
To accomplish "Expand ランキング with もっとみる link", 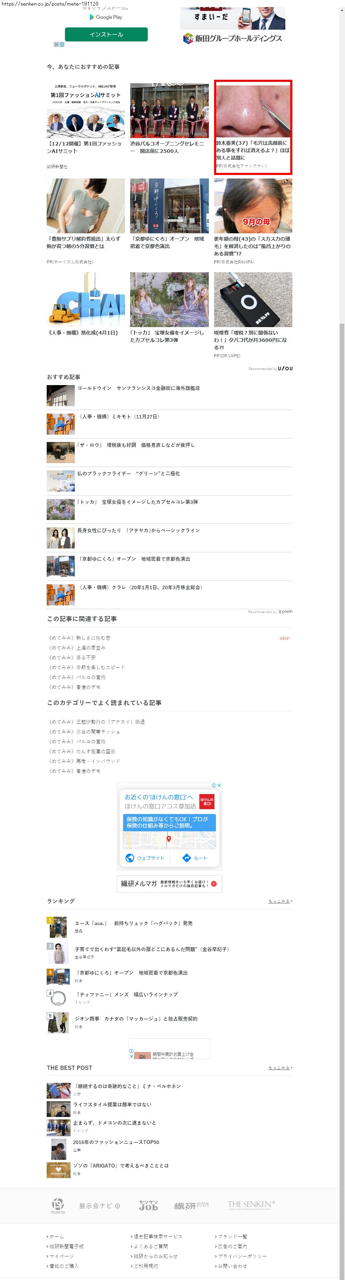I will (280, 901).
